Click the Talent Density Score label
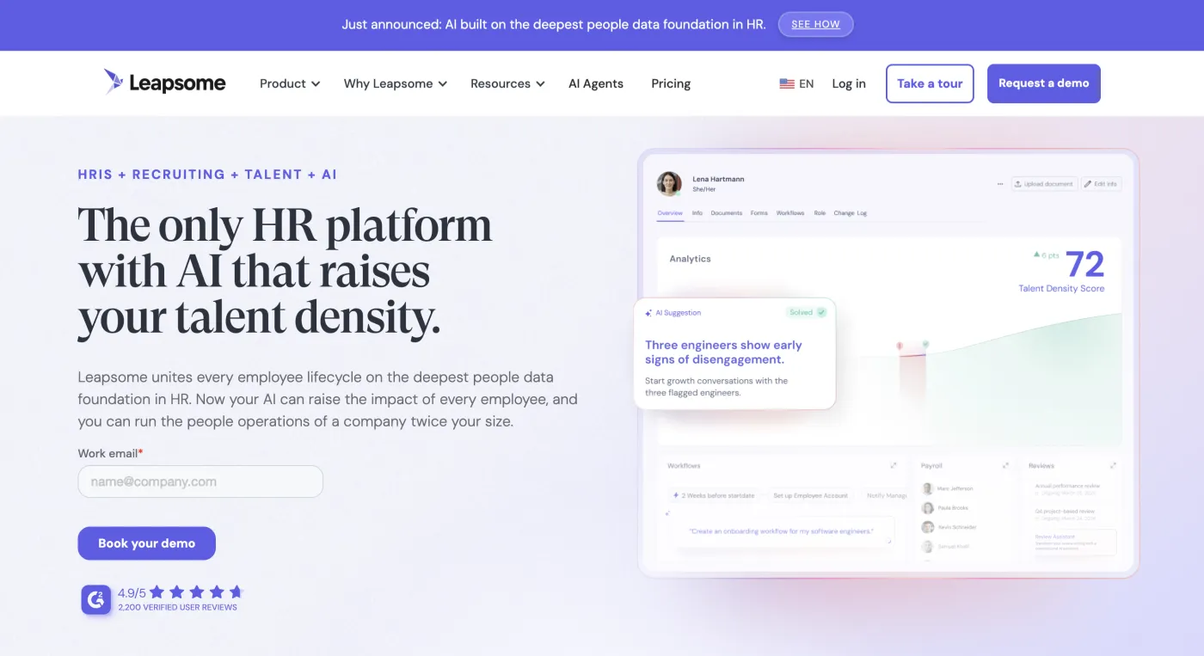 (x=1061, y=289)
